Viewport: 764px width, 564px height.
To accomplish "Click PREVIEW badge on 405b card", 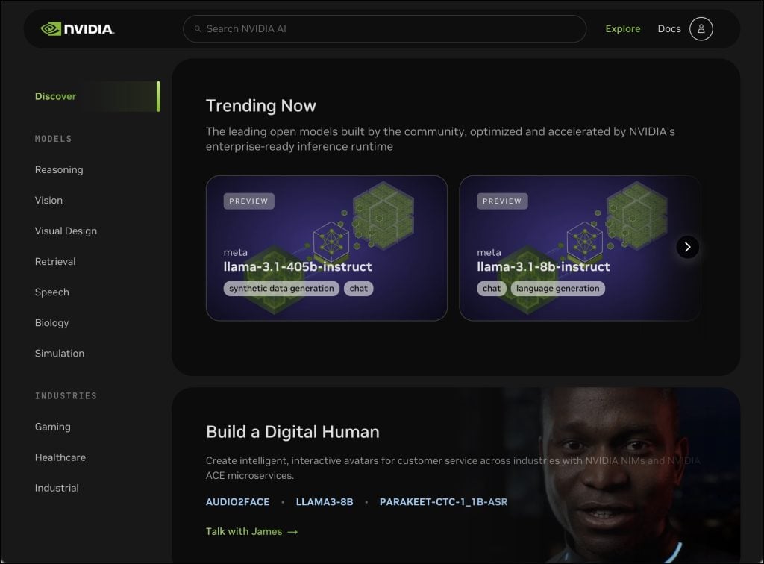I will pyautogui.click(x=249, y=201).
